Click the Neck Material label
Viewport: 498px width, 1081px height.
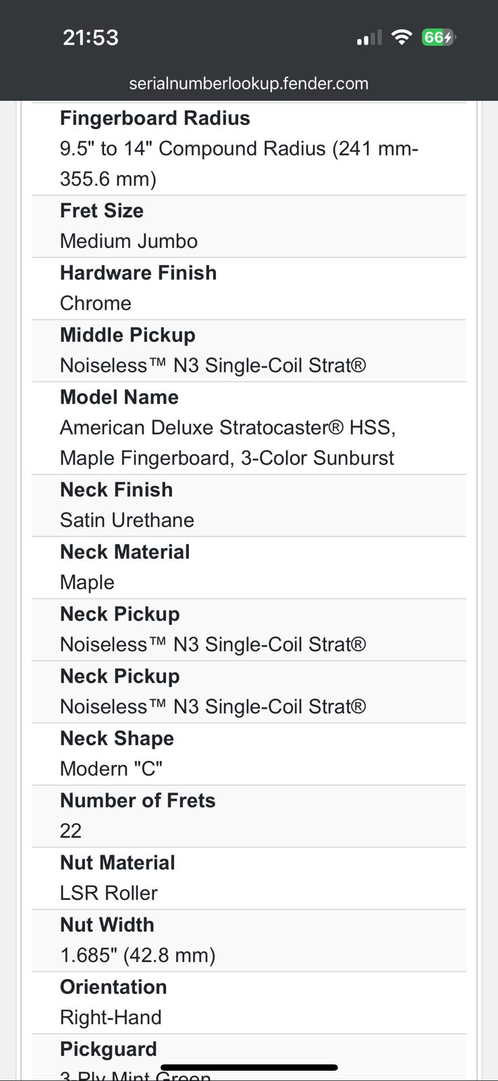(124, 552)
